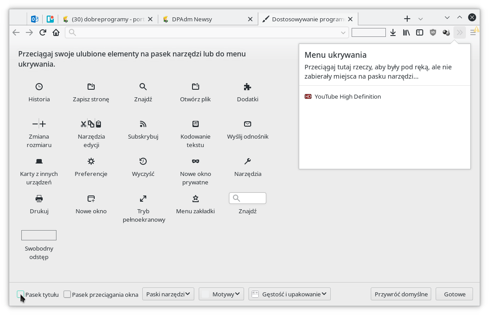Click the Gotowe button
Screen dimensions: 489x315
(454, 294)
